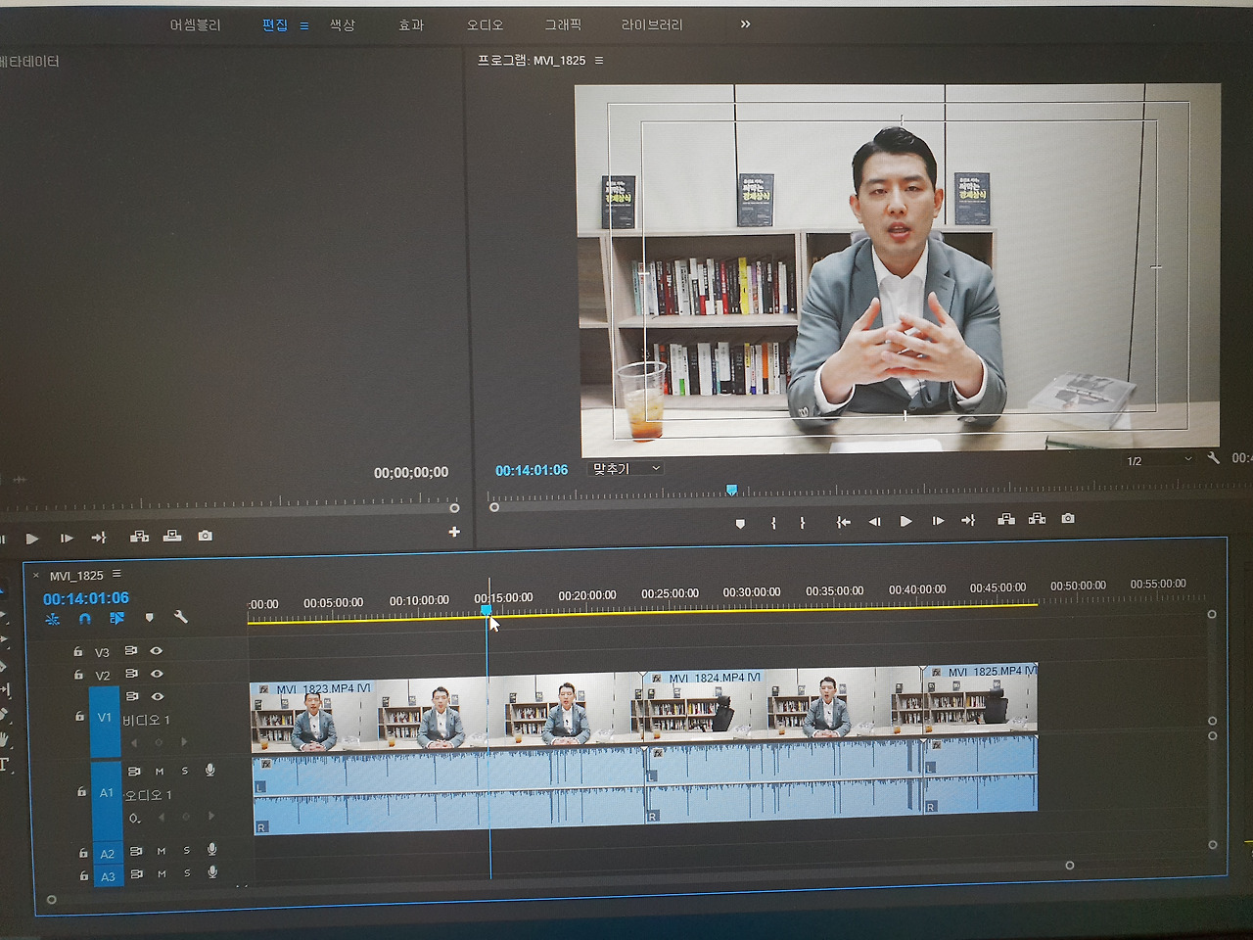Screen dimensions: 1253x940
Task: Toggle Snap magnet in timeline
Action: tap(85, 619)
